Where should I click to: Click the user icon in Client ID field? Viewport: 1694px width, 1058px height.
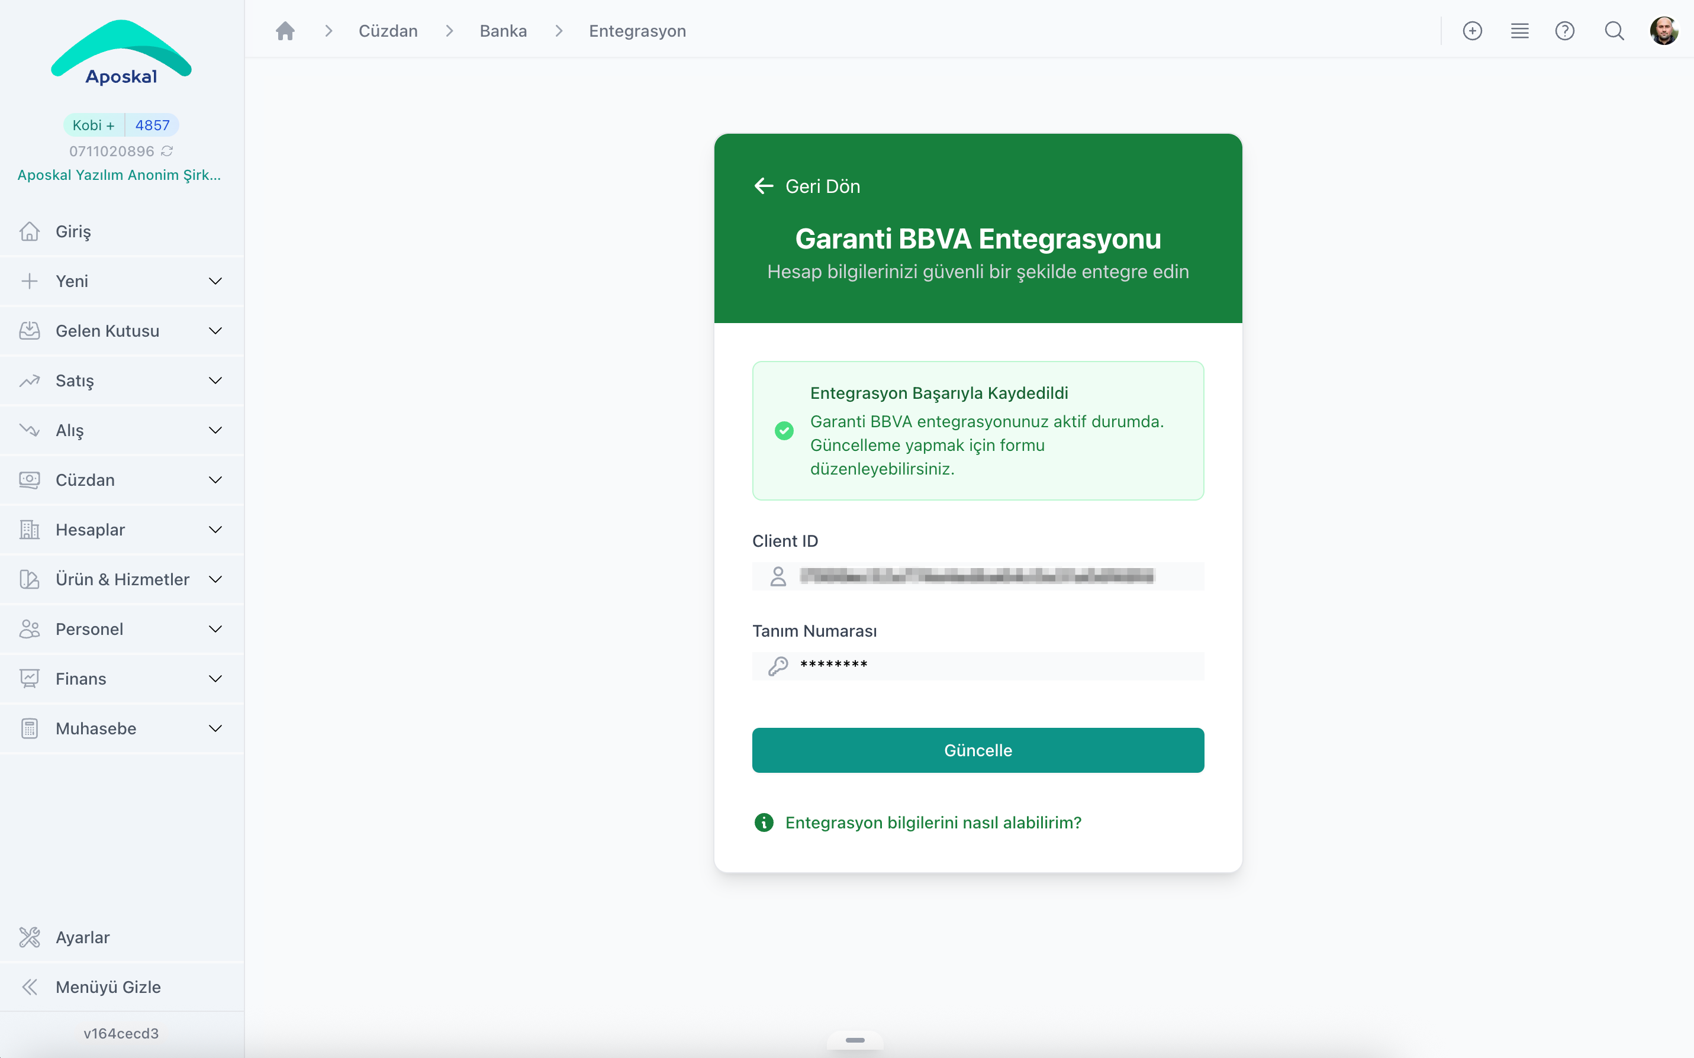click(x=777, y=576)
